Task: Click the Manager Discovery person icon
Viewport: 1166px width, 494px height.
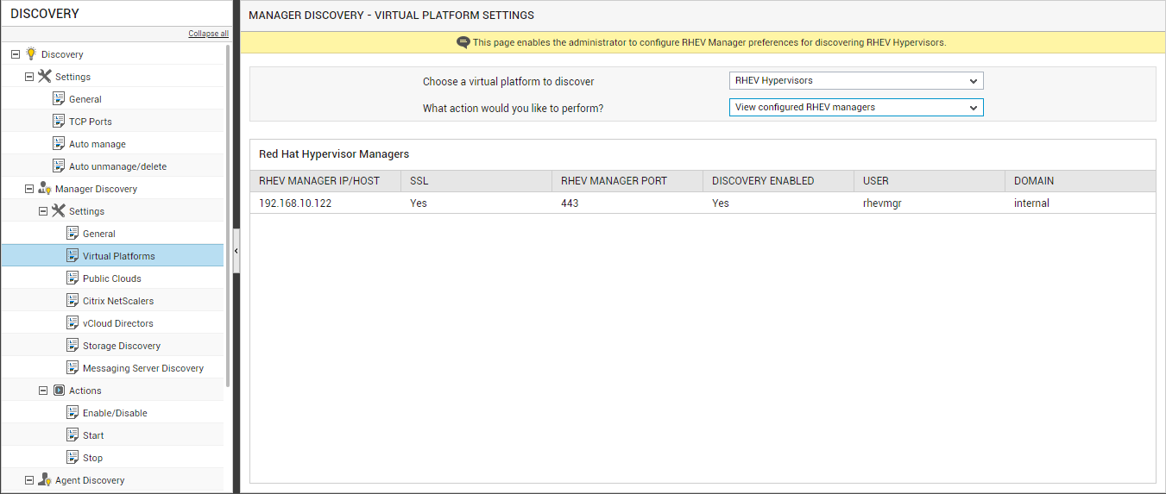Action: (x=45, y=188)
